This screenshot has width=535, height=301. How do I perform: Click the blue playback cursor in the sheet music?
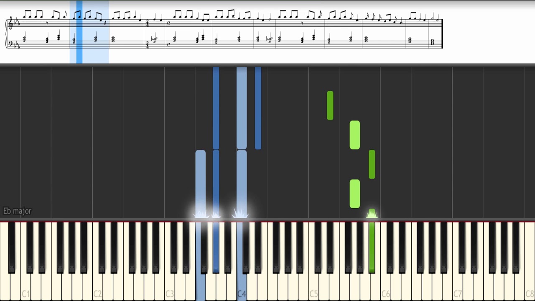pos(79,32)
